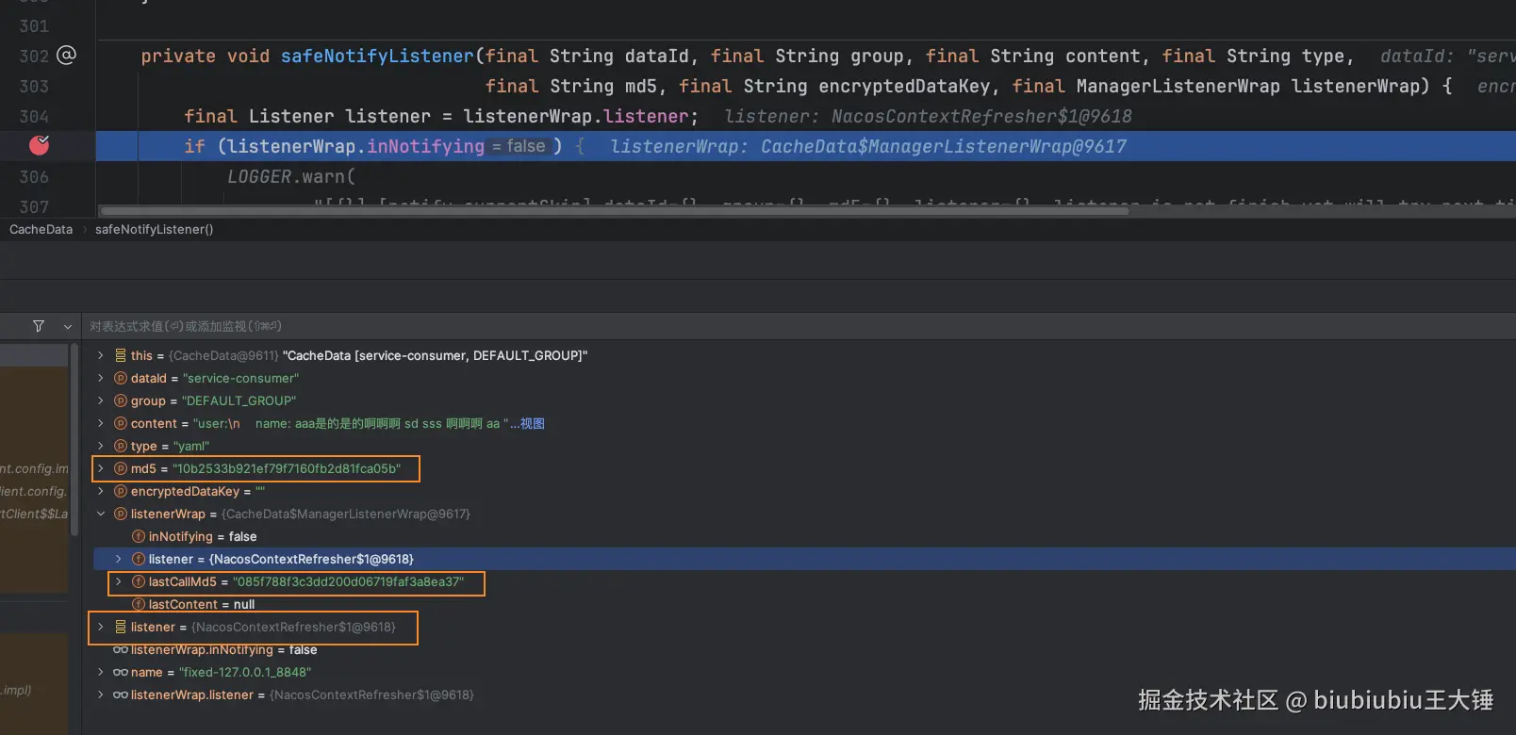Toggle the breakpoint on the inNotifying line
Image resolution: width=1516 pixels, height=735 pixels.
[39, 145]
